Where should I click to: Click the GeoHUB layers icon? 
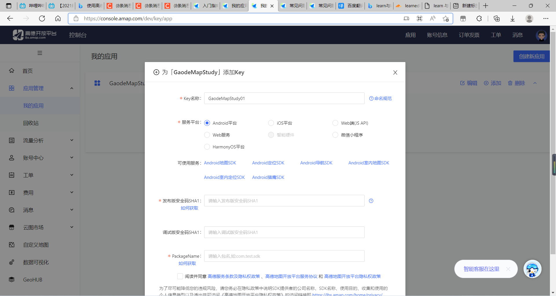(12, 279)
